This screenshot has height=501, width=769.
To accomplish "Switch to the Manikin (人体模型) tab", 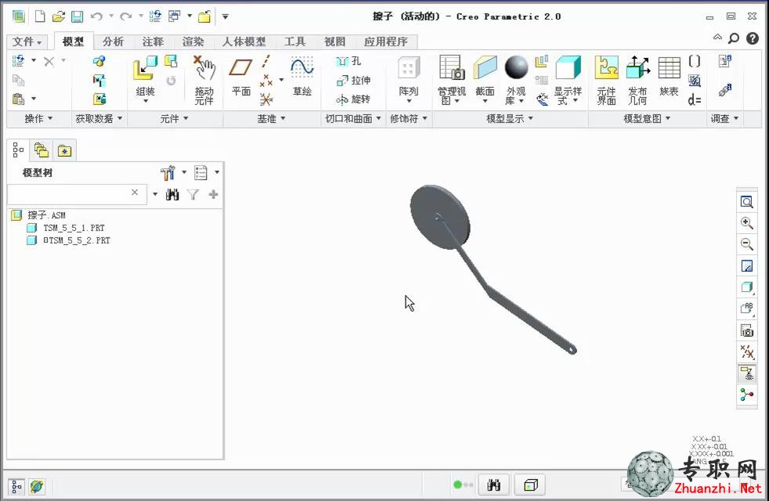I will click(x=244, y=41).
